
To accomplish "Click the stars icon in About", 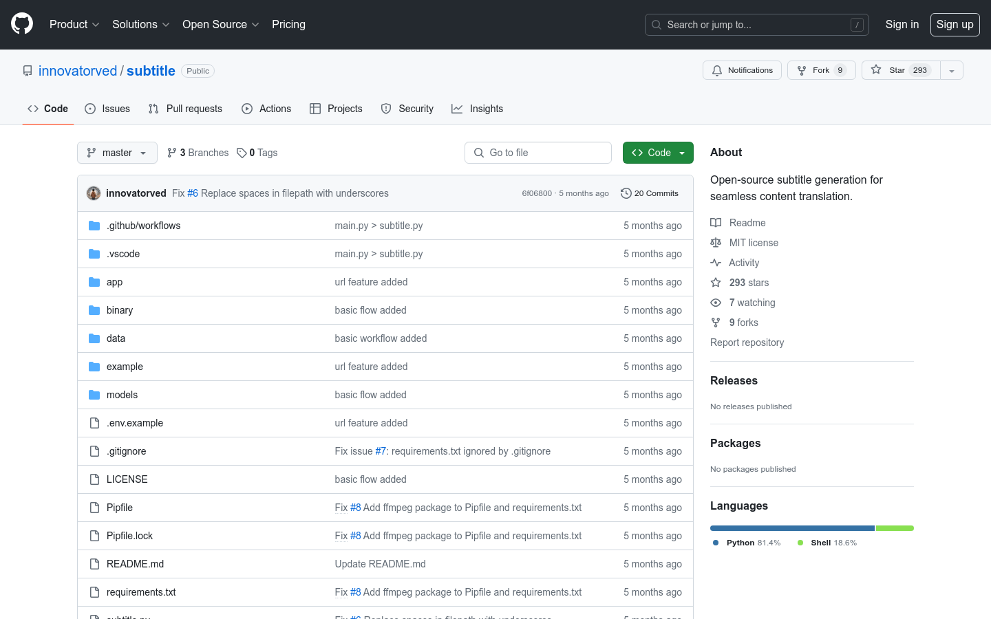I will tap(716, 283).
